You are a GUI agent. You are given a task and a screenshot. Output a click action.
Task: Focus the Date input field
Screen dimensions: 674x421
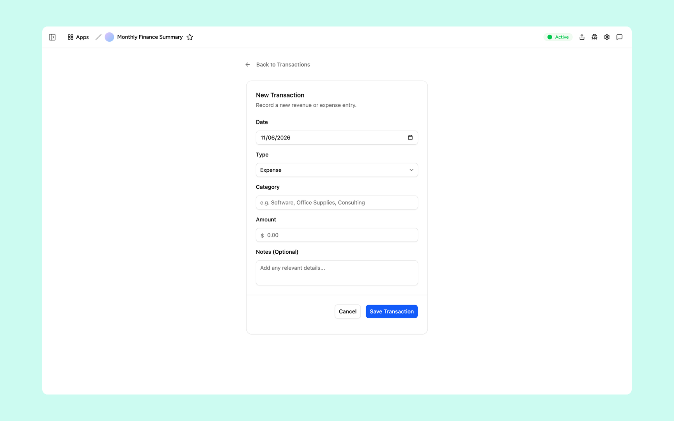[337, 138]
